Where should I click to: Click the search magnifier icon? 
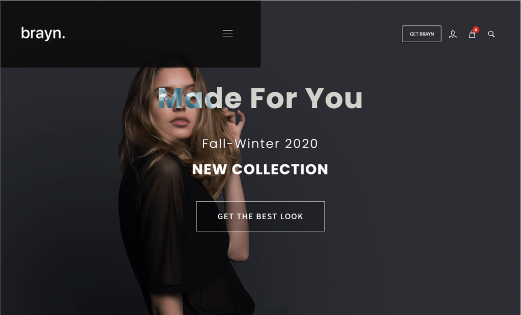(491, 34)
